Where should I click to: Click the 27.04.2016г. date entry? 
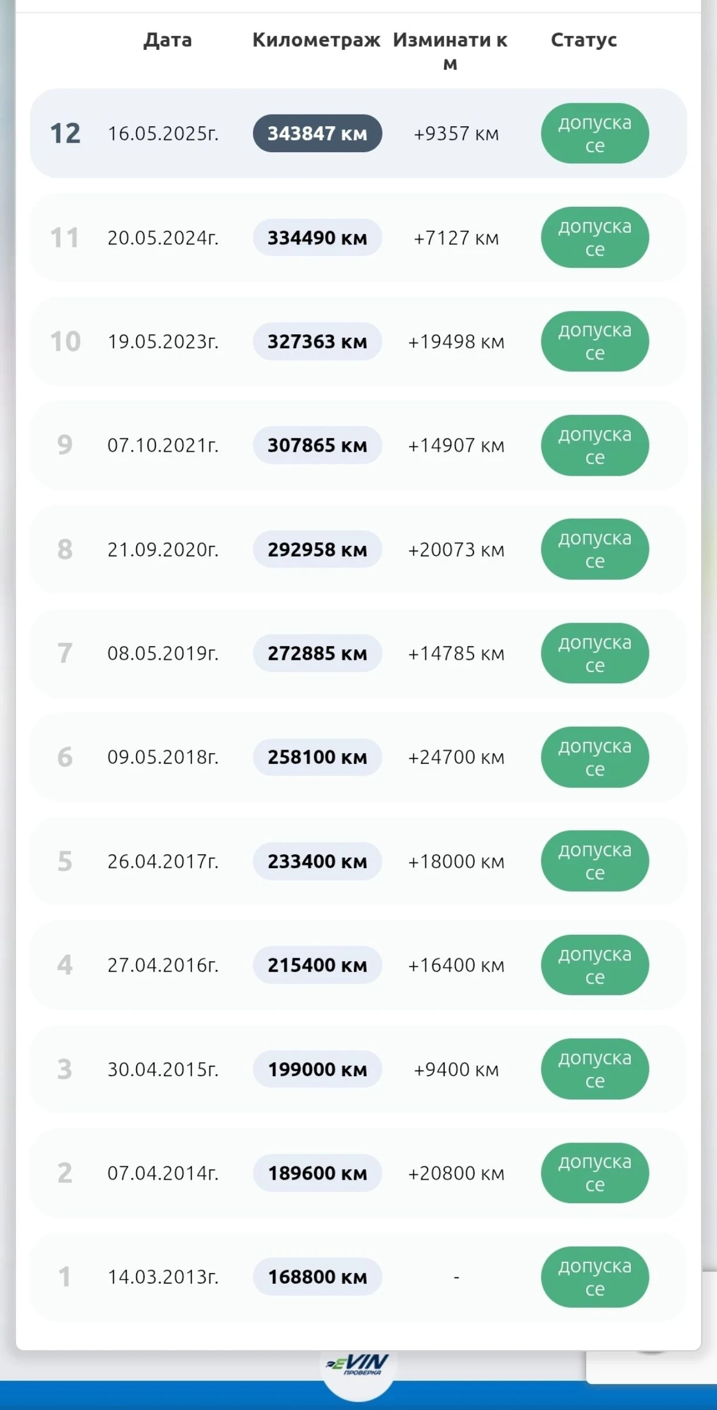click(x=163, y=965)
